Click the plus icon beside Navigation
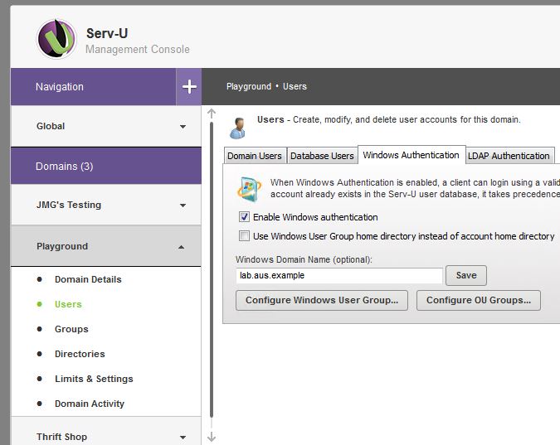The height and width of the screenshot is (445, 560). point(189,87)
